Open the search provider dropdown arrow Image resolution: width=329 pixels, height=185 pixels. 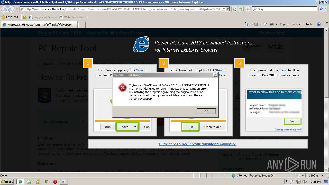pyautogui.click(x=326, y=9)
